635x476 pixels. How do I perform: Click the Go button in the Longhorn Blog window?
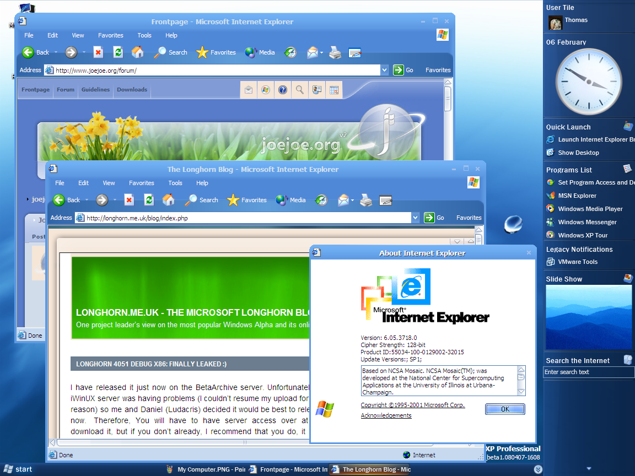[x=434, y=218]
